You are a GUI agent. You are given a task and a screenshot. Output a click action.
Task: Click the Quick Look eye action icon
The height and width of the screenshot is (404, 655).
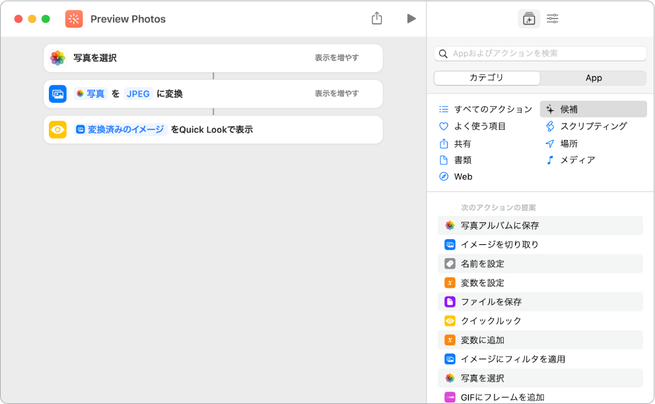[x=57, y=129]
